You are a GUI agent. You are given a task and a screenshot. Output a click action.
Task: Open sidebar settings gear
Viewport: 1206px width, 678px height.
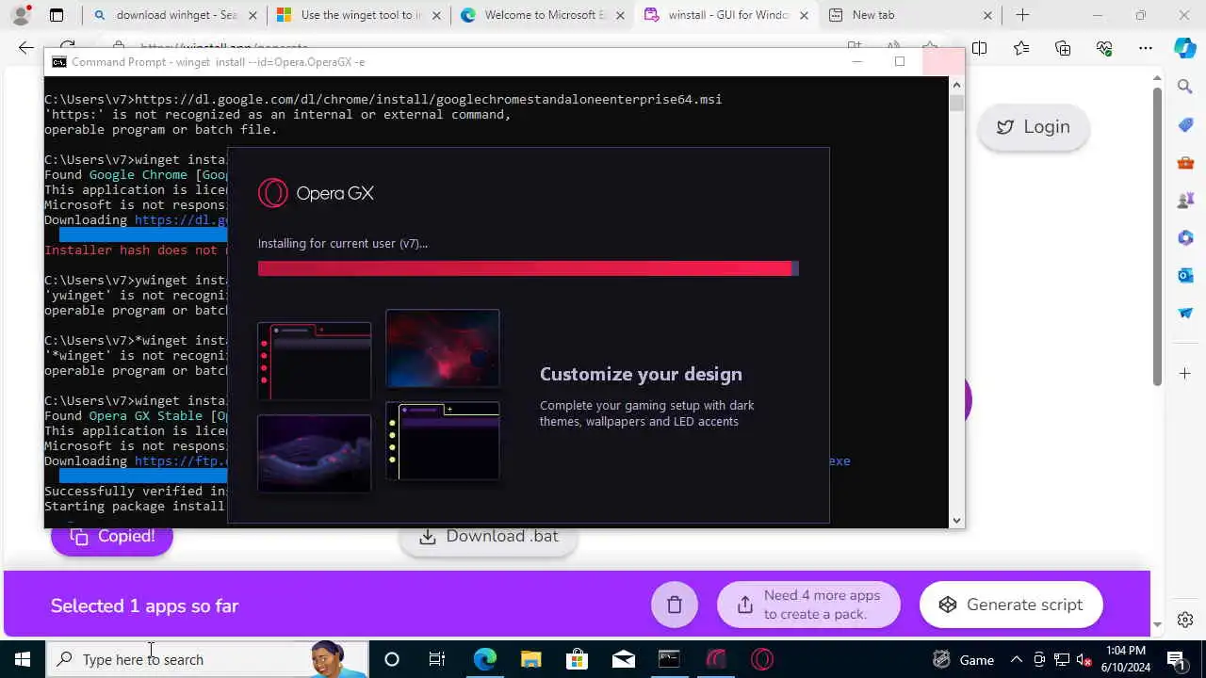(x=1185, y=621)
